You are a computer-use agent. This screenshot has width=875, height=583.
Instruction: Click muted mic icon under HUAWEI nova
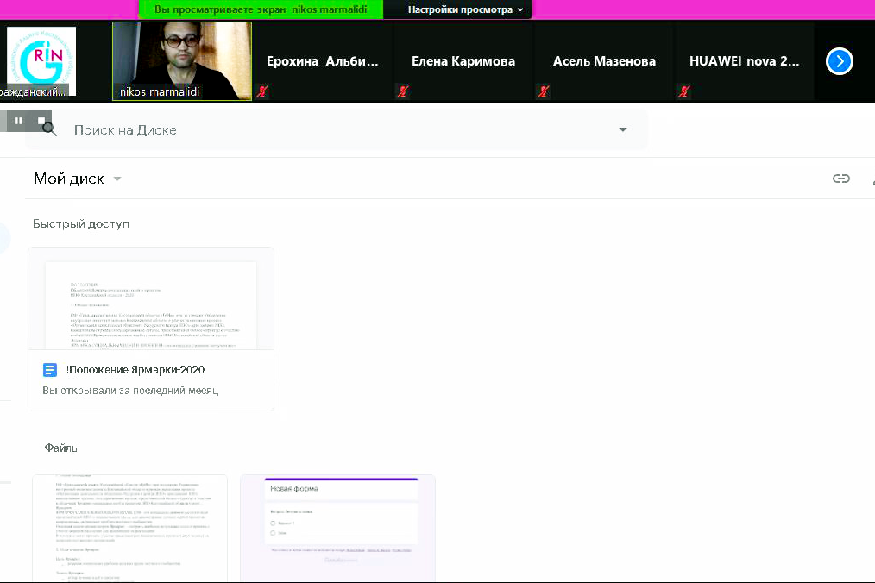[683, 91]
